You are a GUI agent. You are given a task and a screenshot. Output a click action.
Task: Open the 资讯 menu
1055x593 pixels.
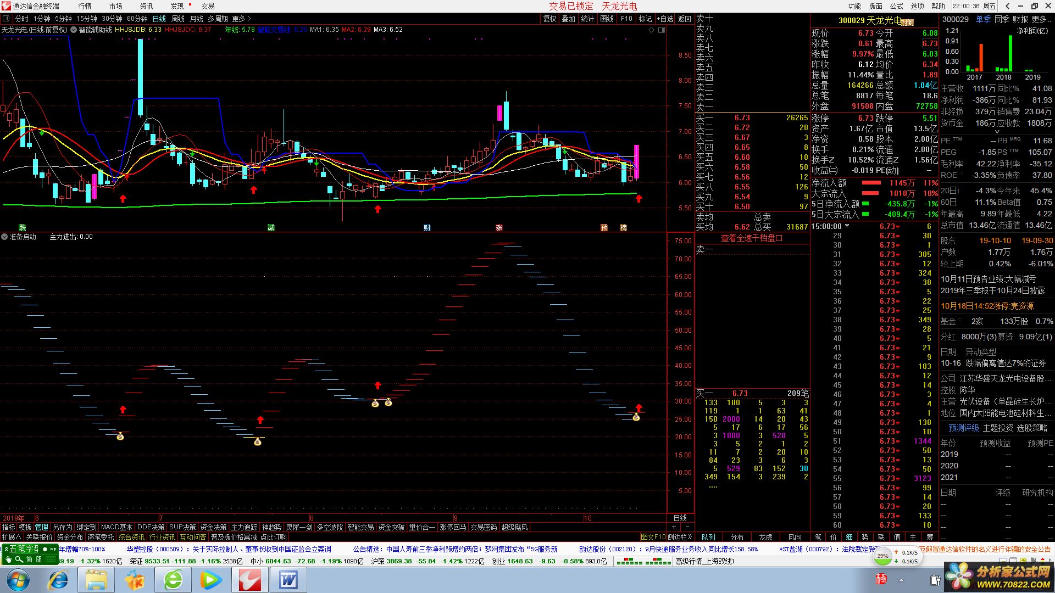point(146,6)
